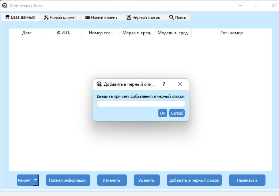
Task: Minimize the Клиентская база window
Action: 241,5
